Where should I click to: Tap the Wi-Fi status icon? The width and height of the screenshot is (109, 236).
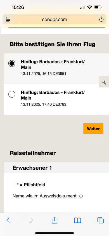90,7
